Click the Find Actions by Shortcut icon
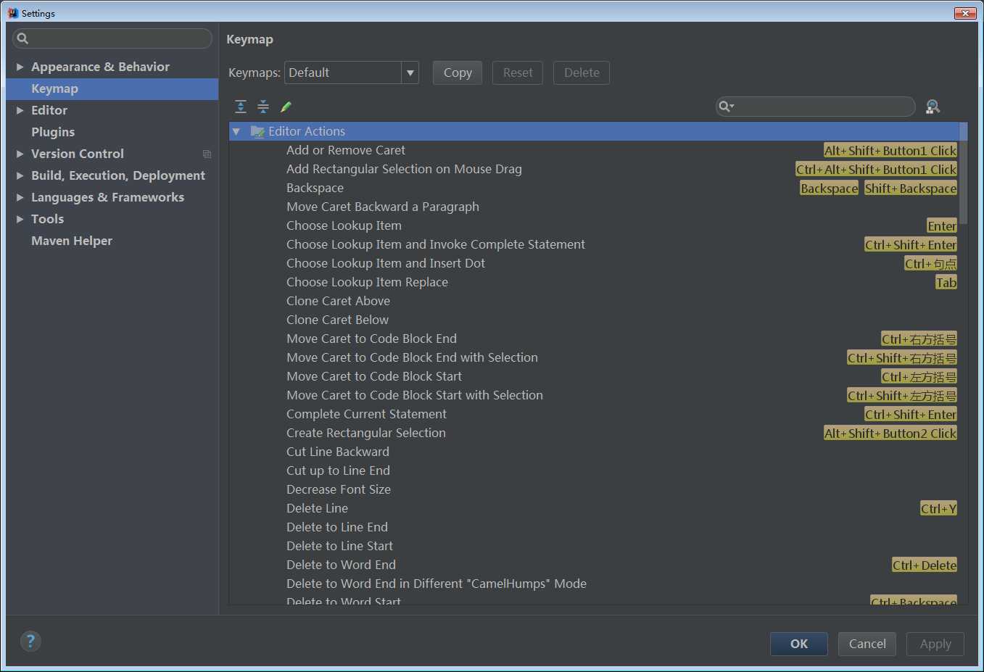The image size is (984, 672). coord(933,107)
